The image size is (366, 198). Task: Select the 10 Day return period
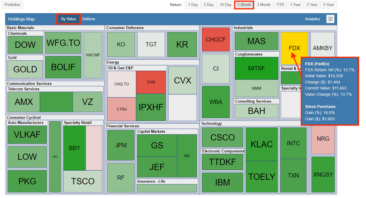click(x=226, y=5)
